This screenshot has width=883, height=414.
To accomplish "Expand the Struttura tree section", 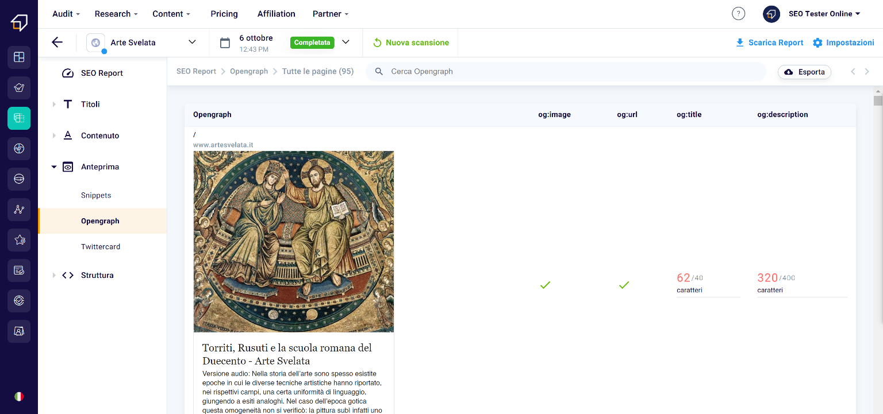I will pyautogui.click(x=54, y=275).
